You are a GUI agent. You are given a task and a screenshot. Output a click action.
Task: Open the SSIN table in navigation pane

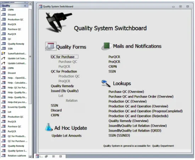tap(10, 48)
